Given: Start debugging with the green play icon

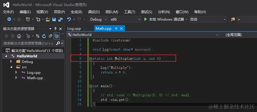Looking at the screenshot, I should 145,19.
